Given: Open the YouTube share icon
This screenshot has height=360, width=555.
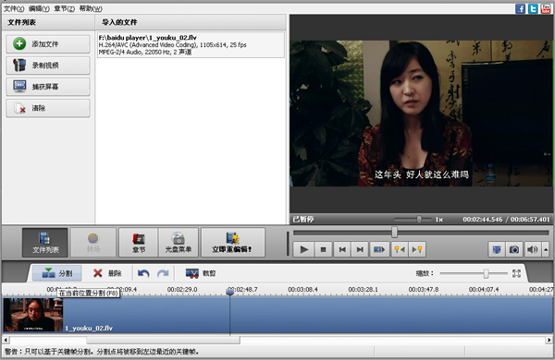Looking at the screenshot, I should point(546,8).
